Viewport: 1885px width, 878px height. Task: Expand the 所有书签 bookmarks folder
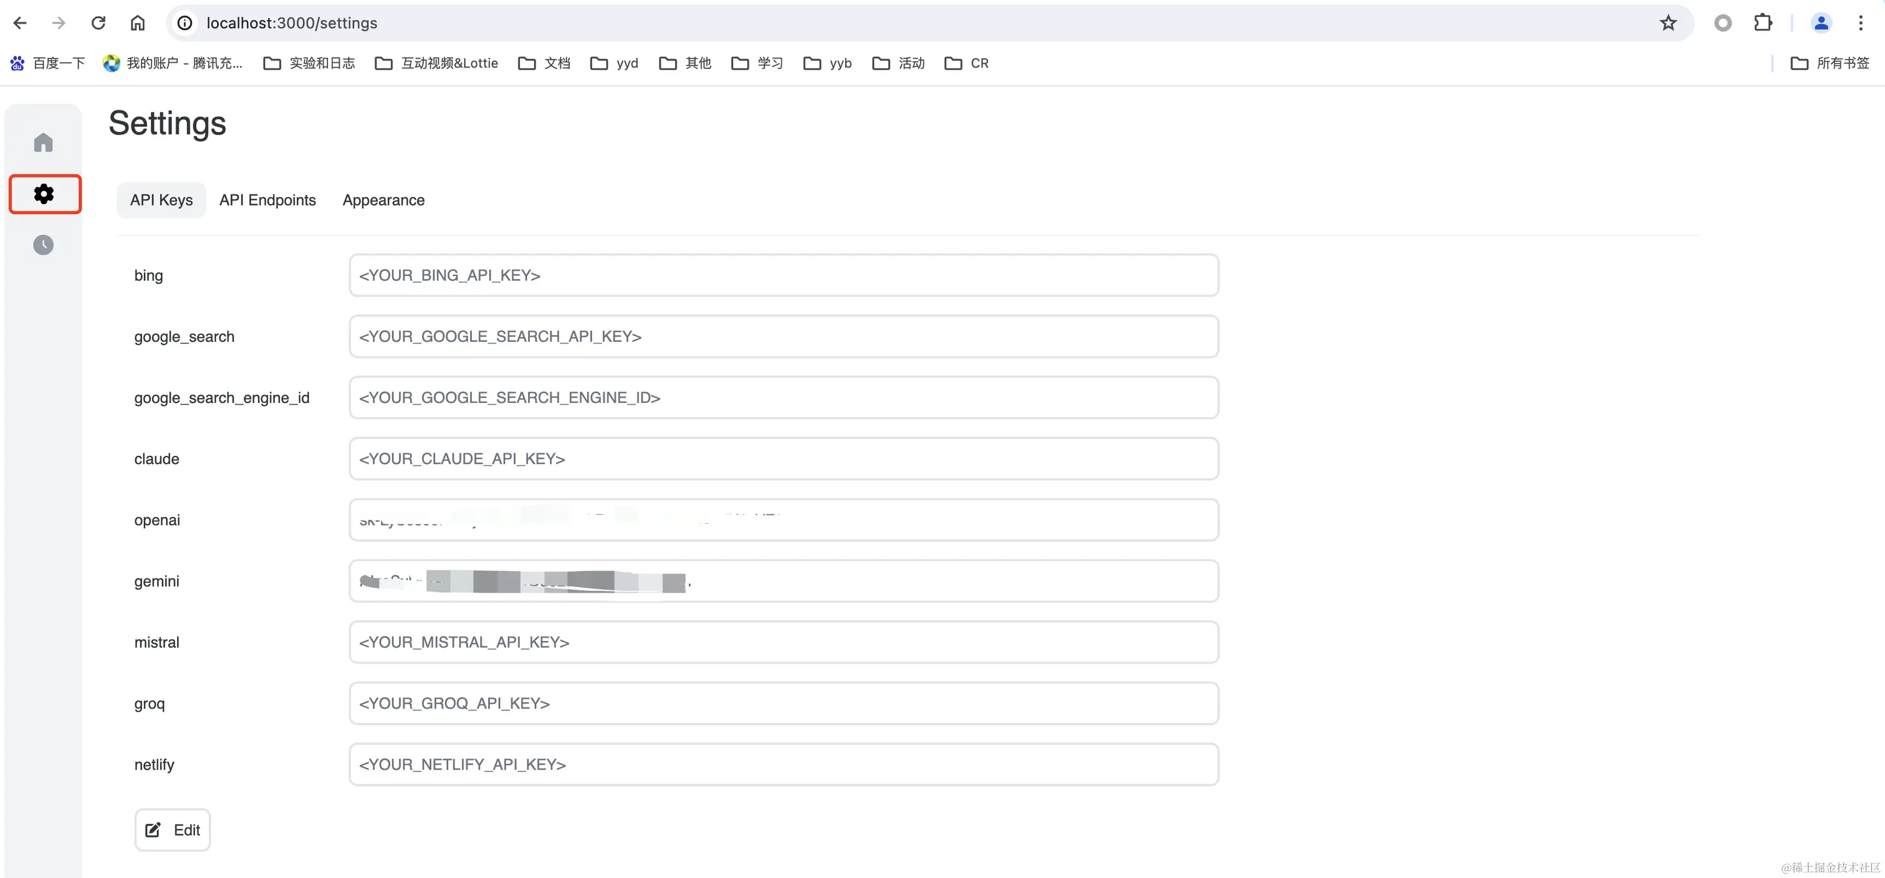click(x=1830, y=64)
